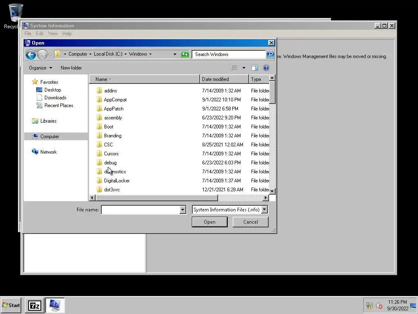Click the search magnifier icon

pyautogui.click(x=270, y=54)
